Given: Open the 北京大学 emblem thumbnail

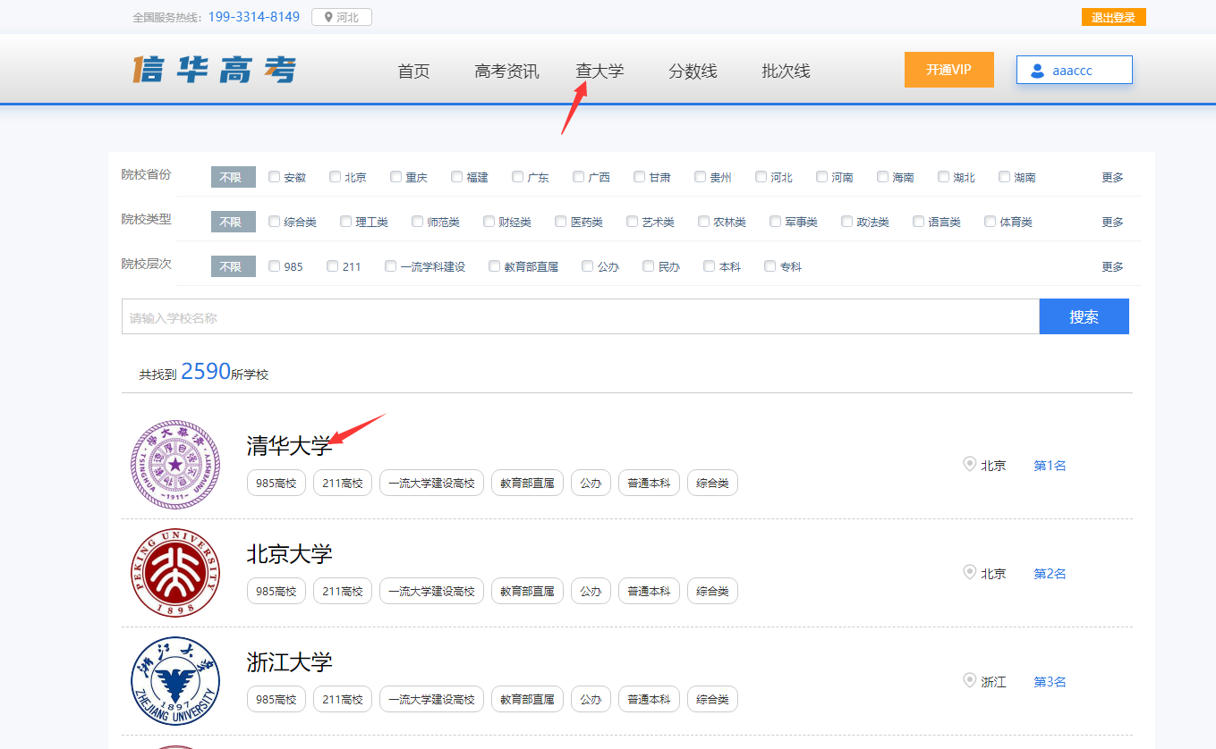Looking at the screenshot, I should point(175,573).
